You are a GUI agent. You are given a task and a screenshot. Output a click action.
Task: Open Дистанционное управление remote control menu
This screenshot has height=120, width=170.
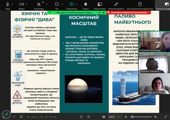pyautogui.click(x=140, y=4)
